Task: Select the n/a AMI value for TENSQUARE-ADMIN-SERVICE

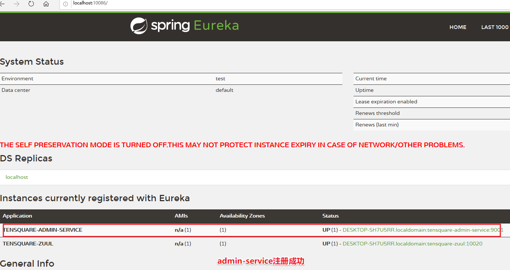Action: [x=179, y=230]
